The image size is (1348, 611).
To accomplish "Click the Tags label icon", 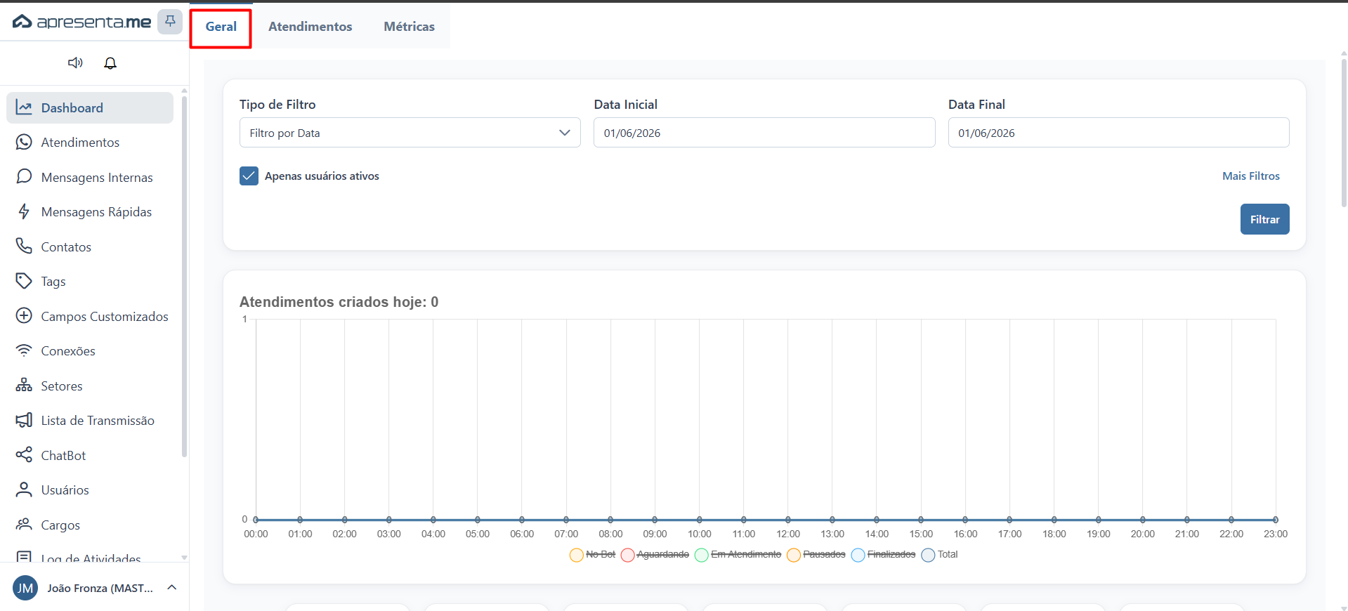I will tap(24, 281).
